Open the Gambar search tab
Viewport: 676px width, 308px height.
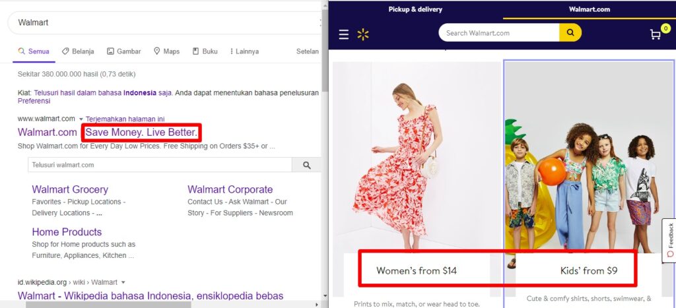123,51
